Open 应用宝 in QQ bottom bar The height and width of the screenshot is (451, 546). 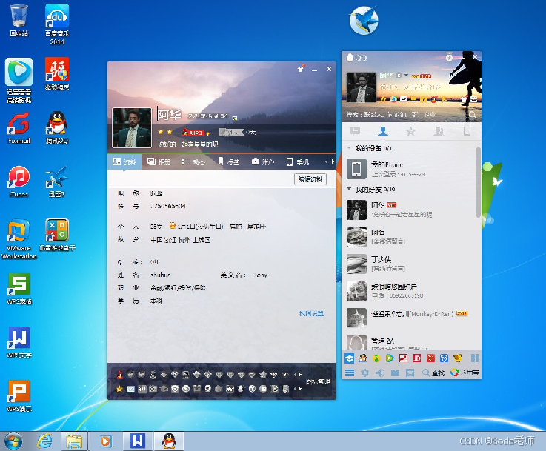465,373
